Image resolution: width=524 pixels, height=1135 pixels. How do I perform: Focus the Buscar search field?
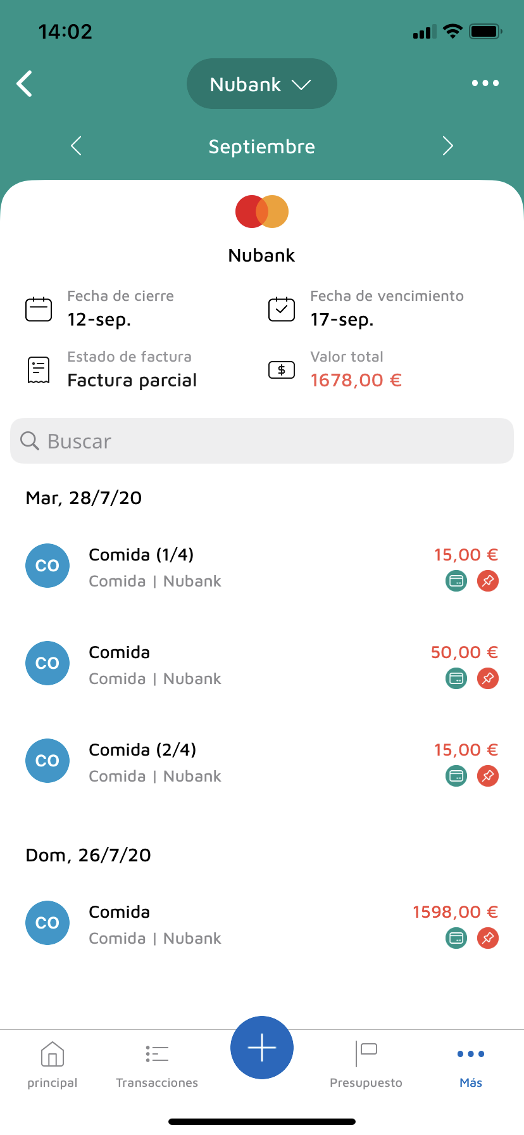(261, 441)
